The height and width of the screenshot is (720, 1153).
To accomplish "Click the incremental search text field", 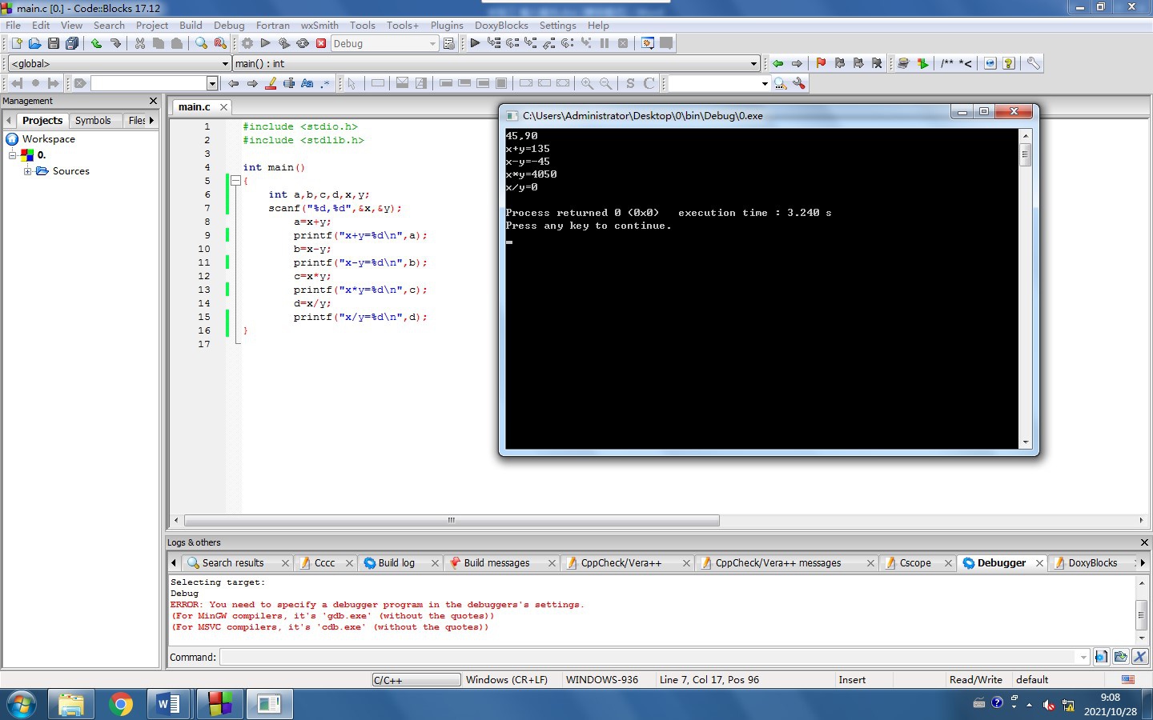I will tap(148, 83).
